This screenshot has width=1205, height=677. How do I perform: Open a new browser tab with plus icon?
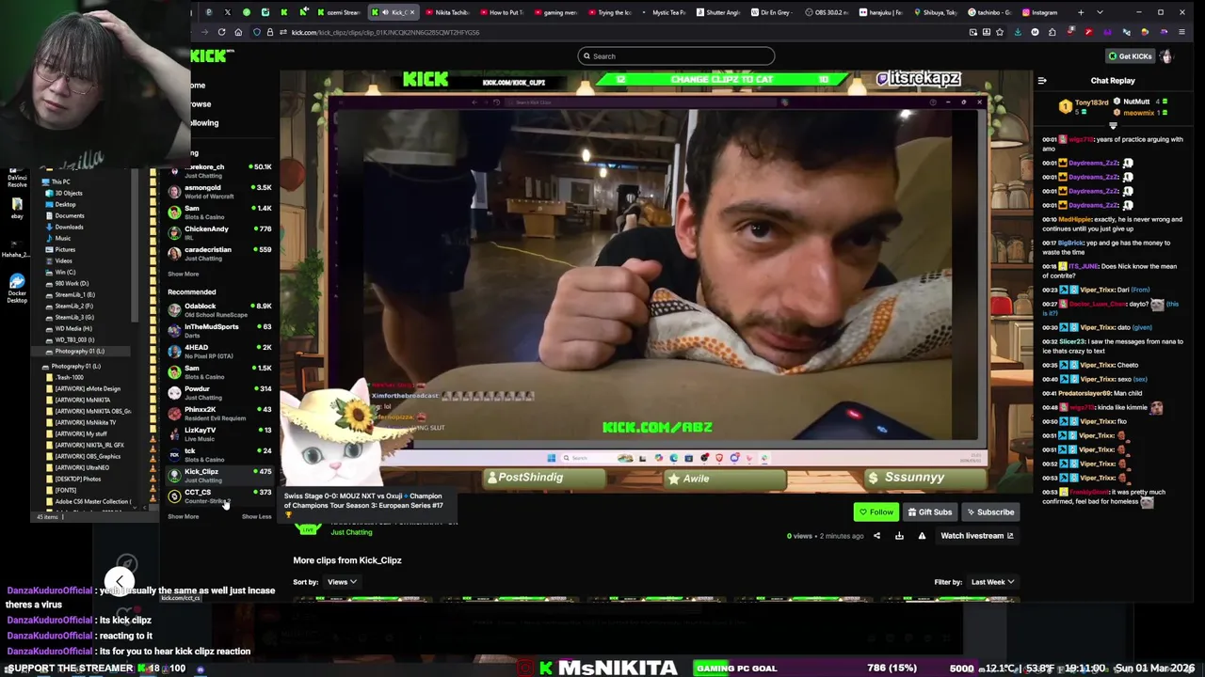tap(1080, 12)
